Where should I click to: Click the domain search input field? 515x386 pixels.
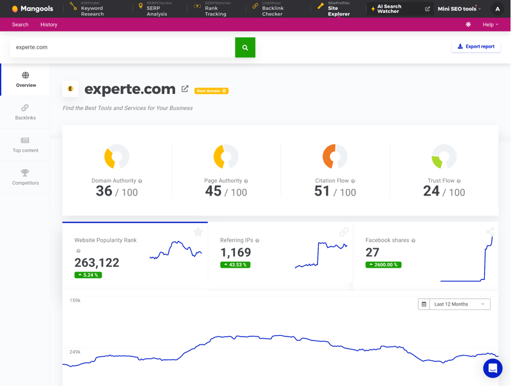pos(122,48)
